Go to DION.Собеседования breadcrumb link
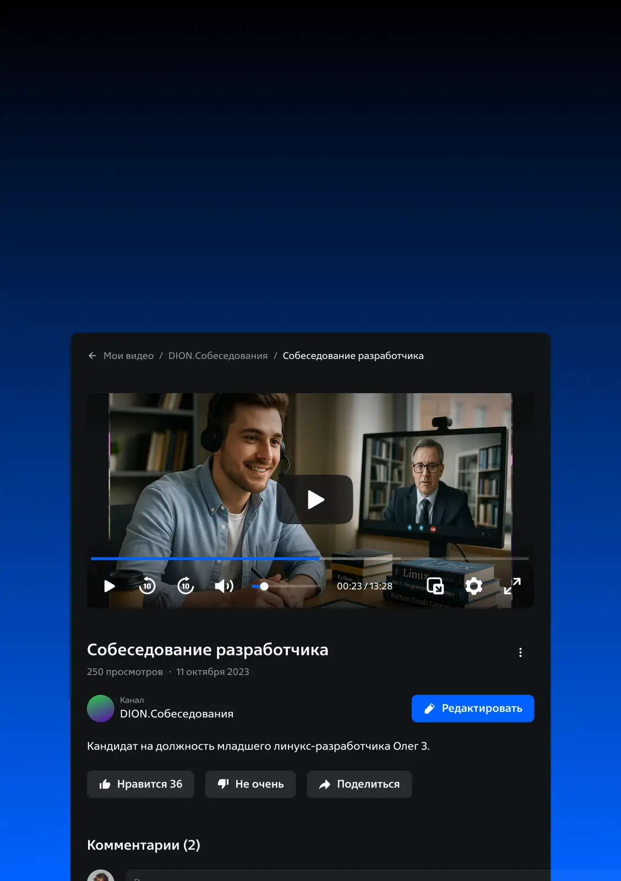 [218, 356]
